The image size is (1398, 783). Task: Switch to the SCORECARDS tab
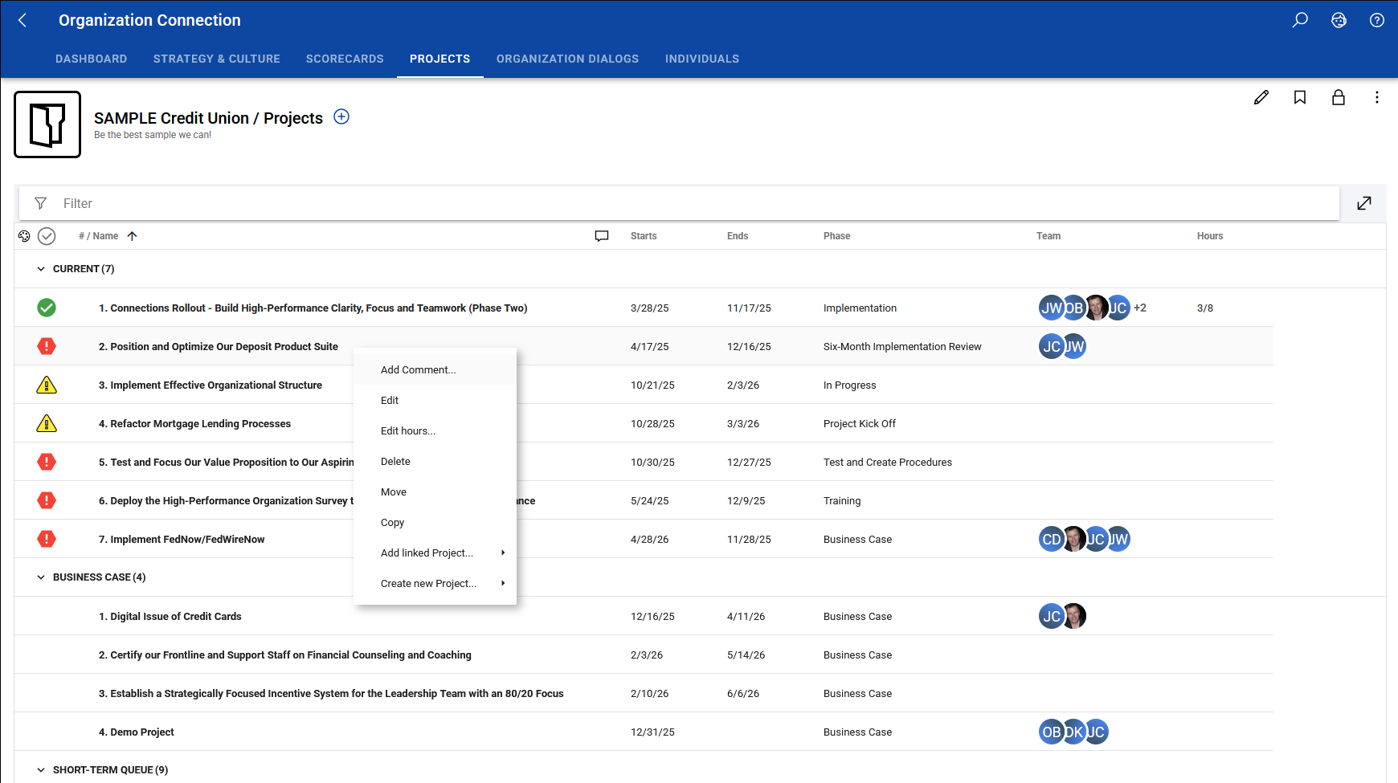coord(345,59)
